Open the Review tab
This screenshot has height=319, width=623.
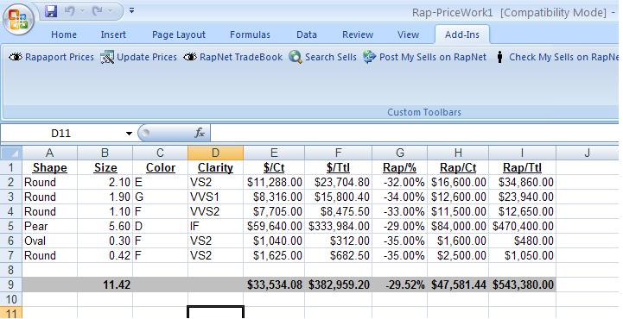pyautogui.click(x=358, y=34)
